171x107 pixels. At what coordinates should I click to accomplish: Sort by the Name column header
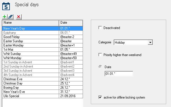point(30,23)
